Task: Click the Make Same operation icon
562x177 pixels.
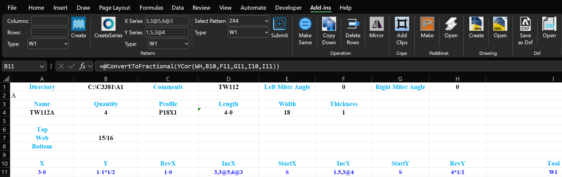Action: pos(305,24)
